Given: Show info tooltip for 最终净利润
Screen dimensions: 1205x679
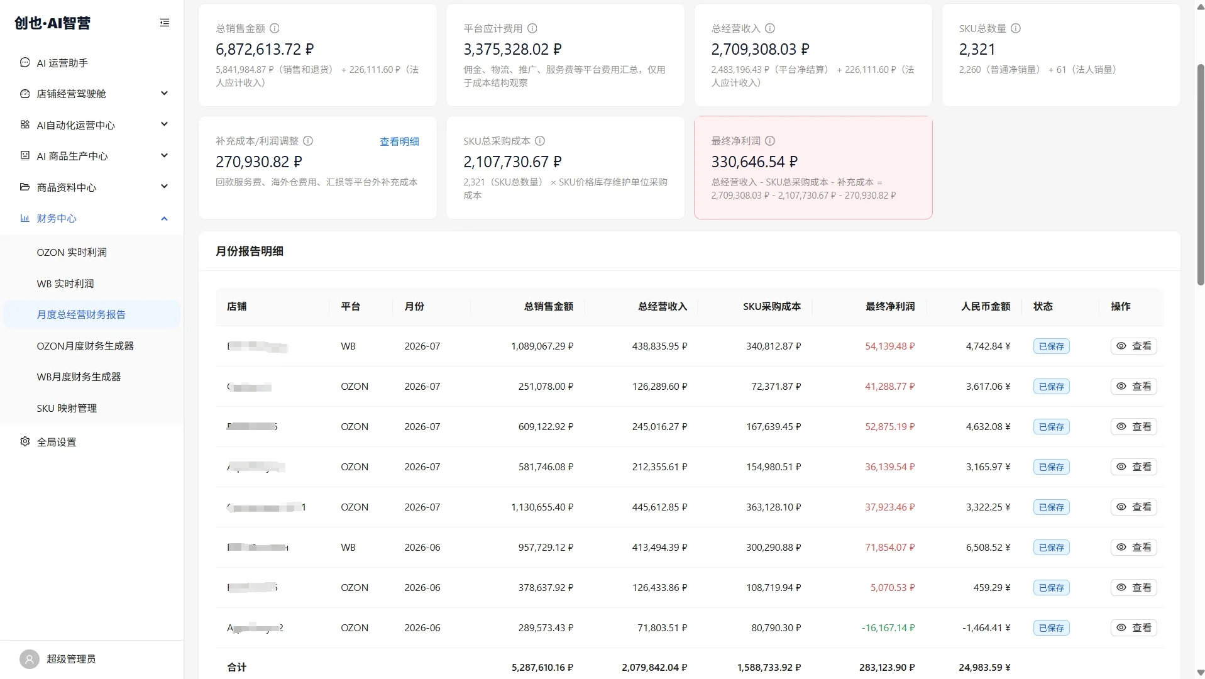Looking at the screenshot, I should [770, 141].
